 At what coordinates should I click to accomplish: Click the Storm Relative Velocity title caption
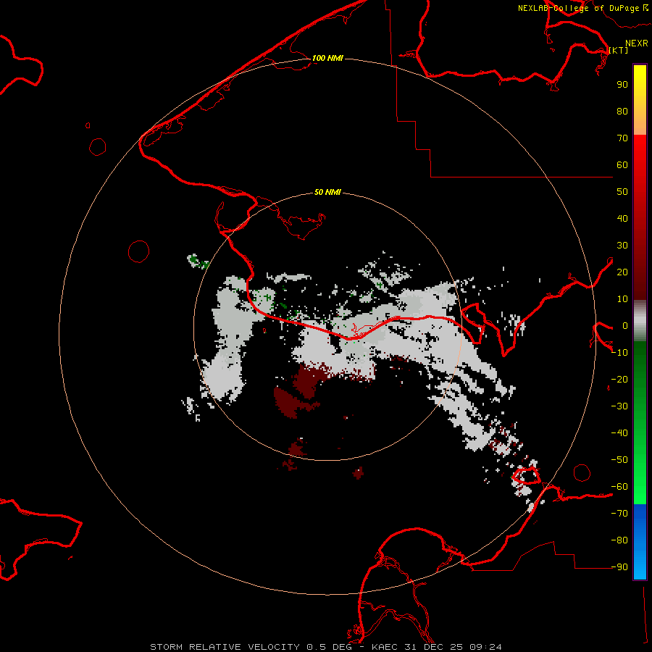point(325,647)
